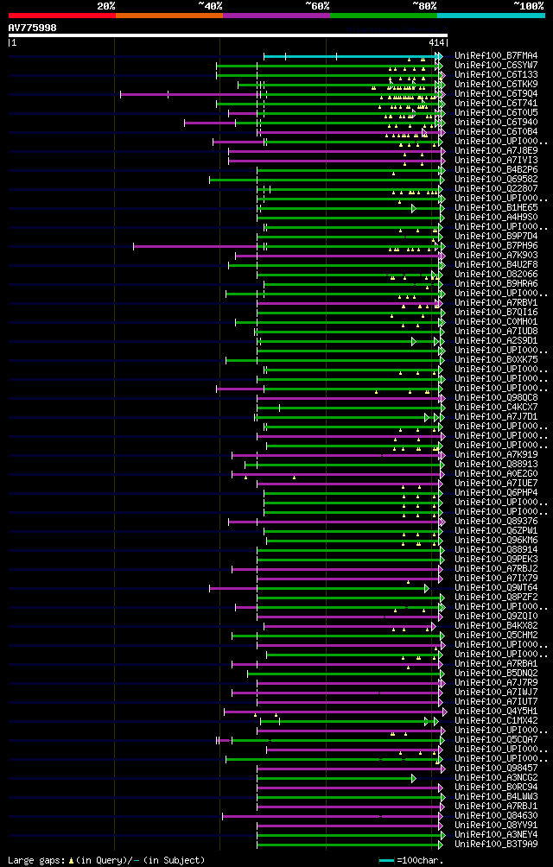553x867 pixels.
Task: Select the UniRef100_Q5CHM2 label
Action: [495, 635]
